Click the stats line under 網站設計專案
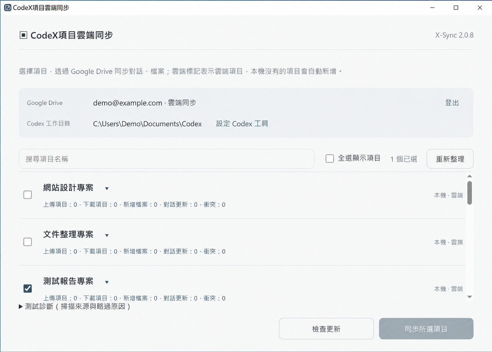 [134, 205]
